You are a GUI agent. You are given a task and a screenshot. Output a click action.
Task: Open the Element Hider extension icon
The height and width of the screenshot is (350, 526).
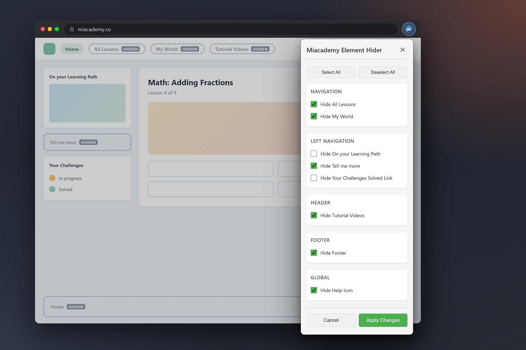coord(409,29)
